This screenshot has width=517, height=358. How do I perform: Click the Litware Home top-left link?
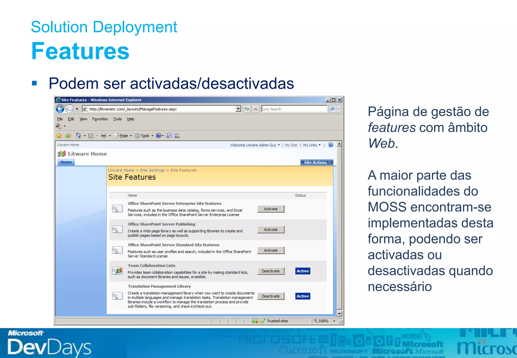(68, 145)
